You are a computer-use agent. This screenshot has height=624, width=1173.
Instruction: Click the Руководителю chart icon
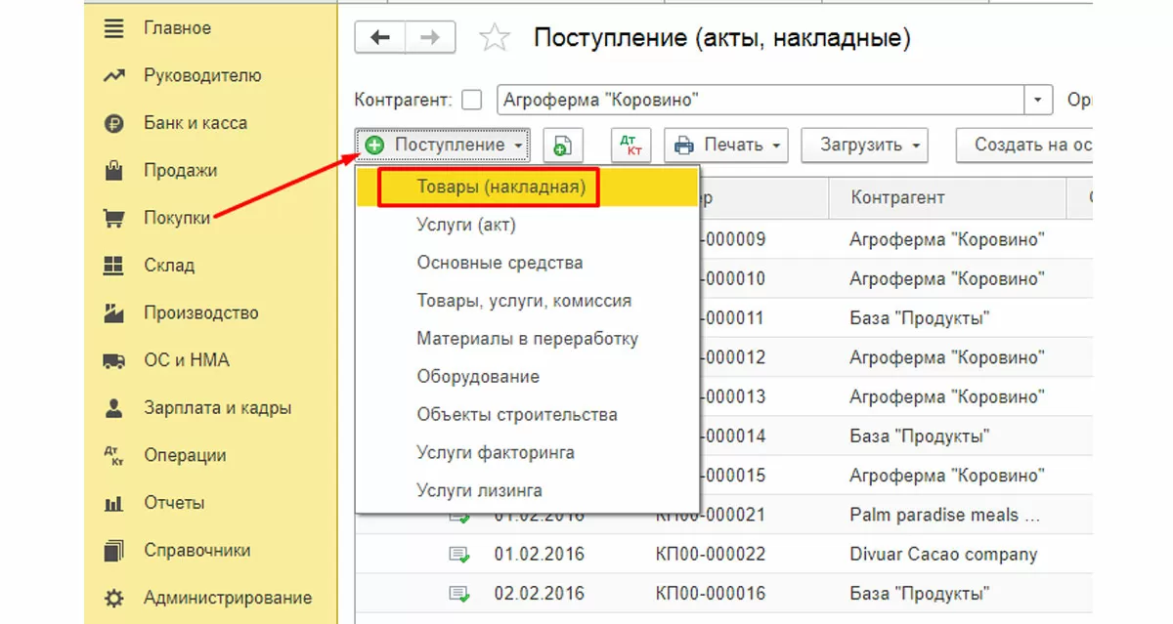click(114, 75)
